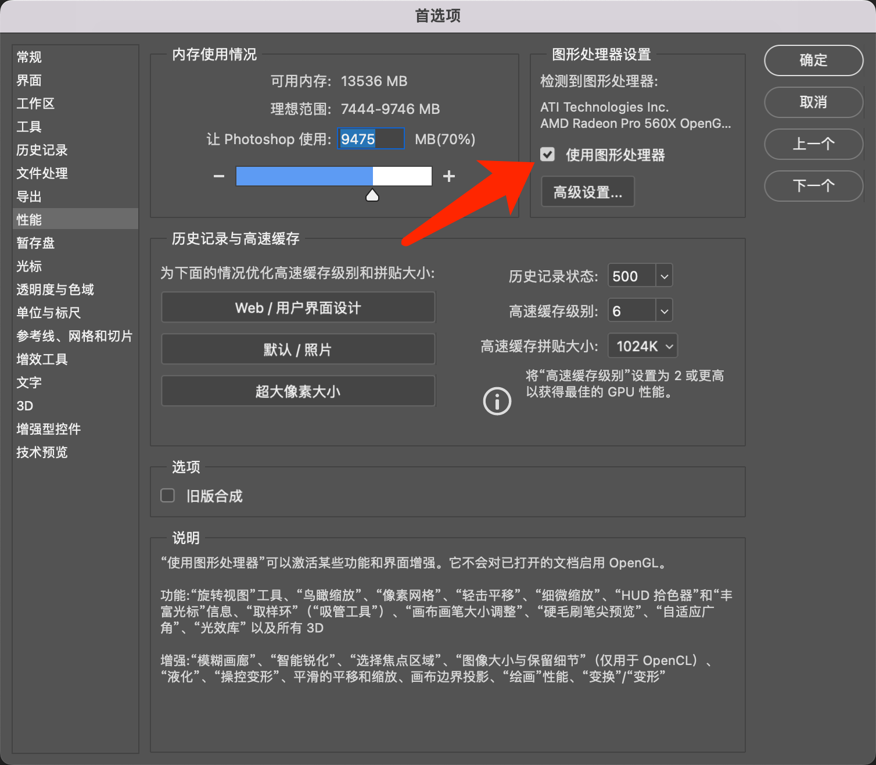The image size is (876, 765).
Task: Click the 取消 button
Action: (813, 102)
